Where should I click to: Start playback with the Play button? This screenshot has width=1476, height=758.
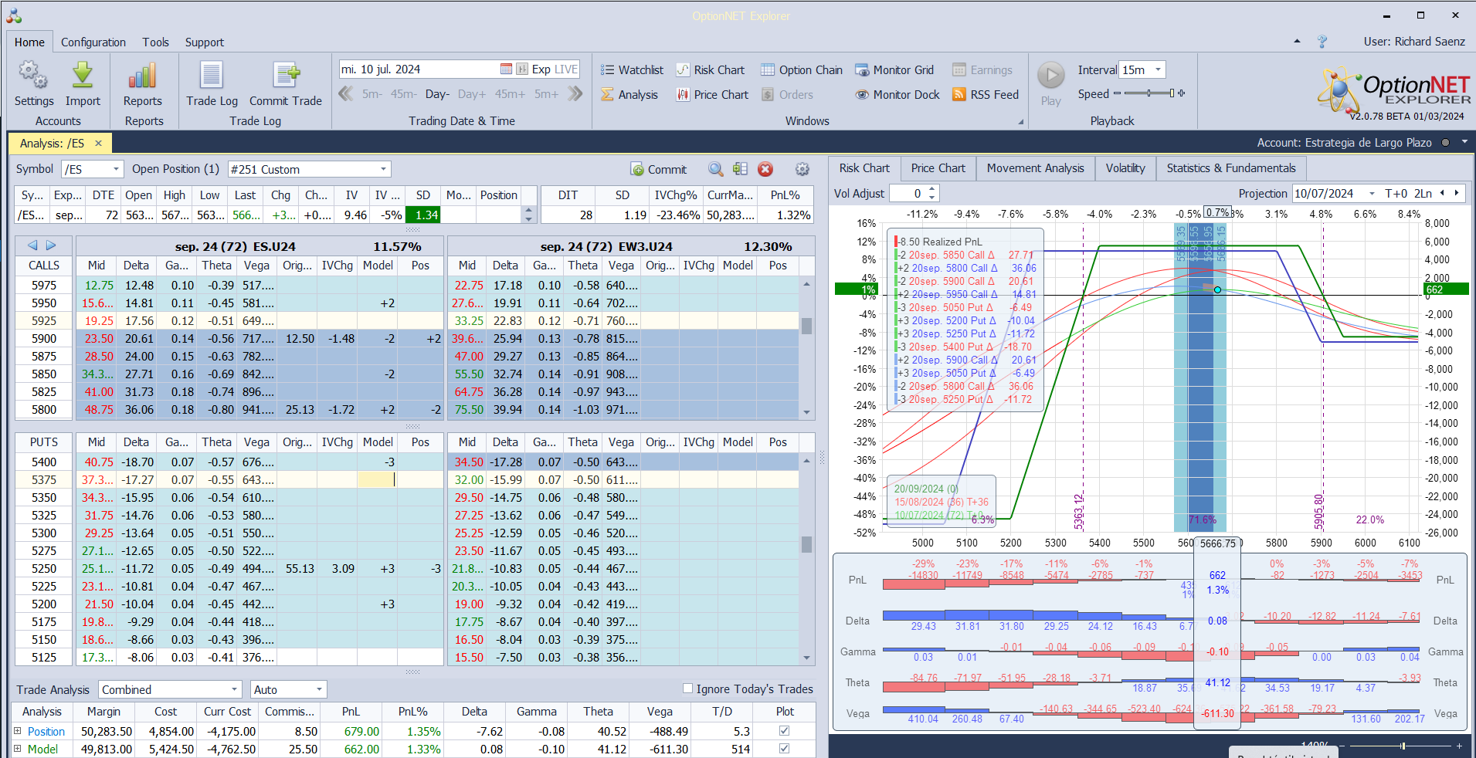pyautogui.click(x=1050, y=84)
